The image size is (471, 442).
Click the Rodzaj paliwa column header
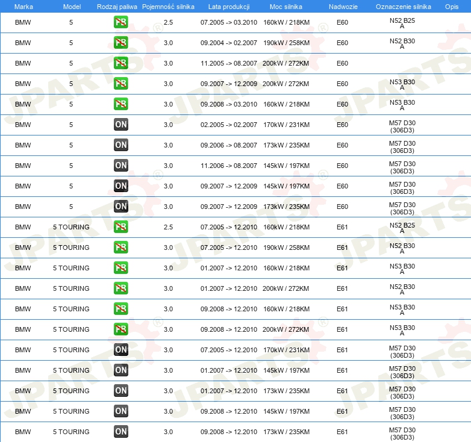[x=117, y=7]
